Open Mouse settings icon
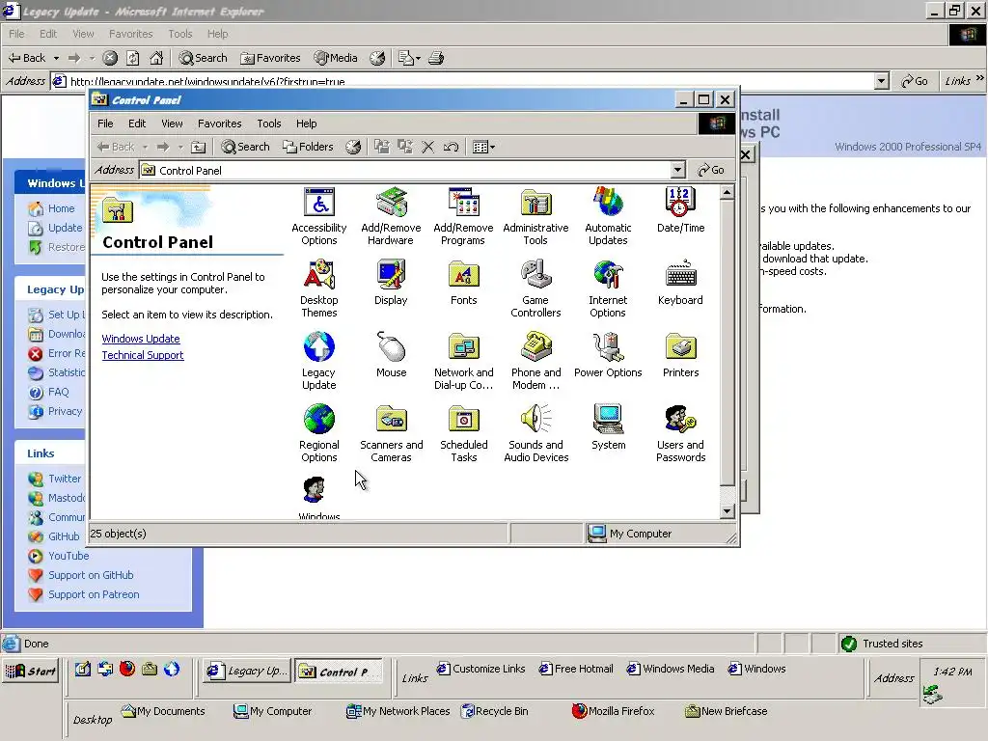Screen dimensions: 988x741 pos(391,355)
